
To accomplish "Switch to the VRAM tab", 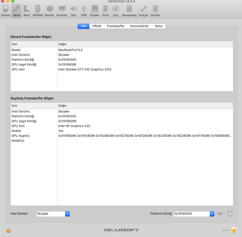I will [x=97, y=26].
